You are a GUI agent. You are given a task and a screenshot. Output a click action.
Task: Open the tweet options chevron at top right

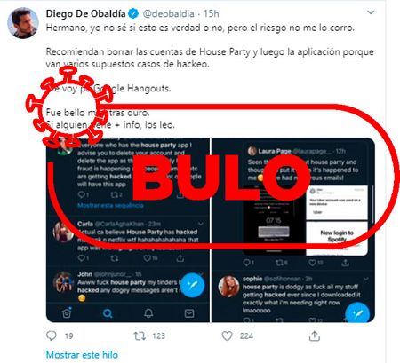(371, 12)
